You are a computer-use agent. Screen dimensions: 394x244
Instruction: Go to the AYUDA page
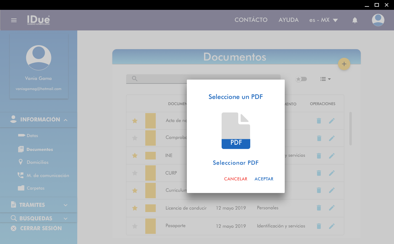coord(288,20)
